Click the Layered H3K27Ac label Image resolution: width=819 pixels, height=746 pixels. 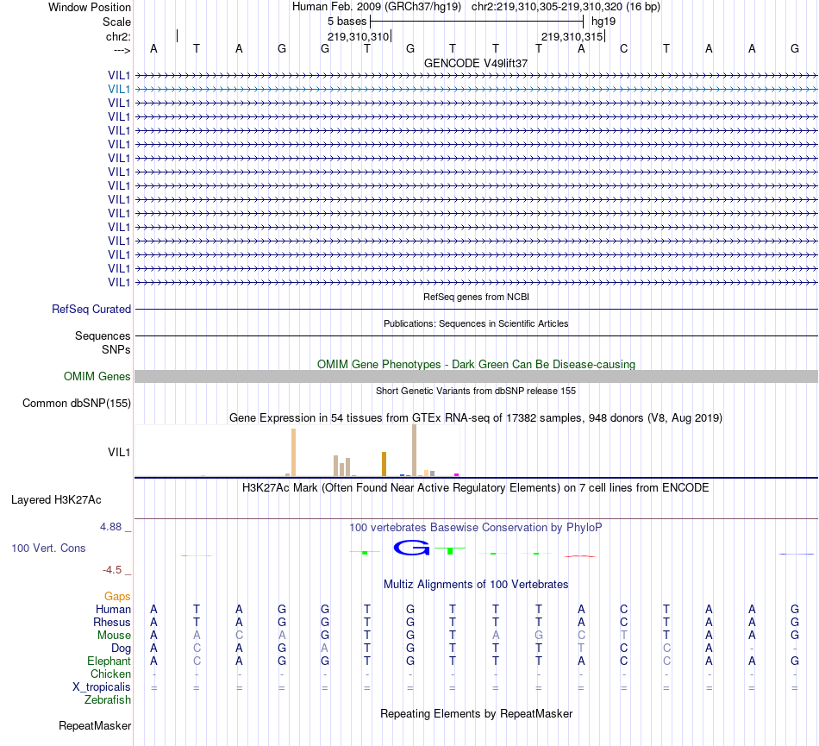coord(56,500)
